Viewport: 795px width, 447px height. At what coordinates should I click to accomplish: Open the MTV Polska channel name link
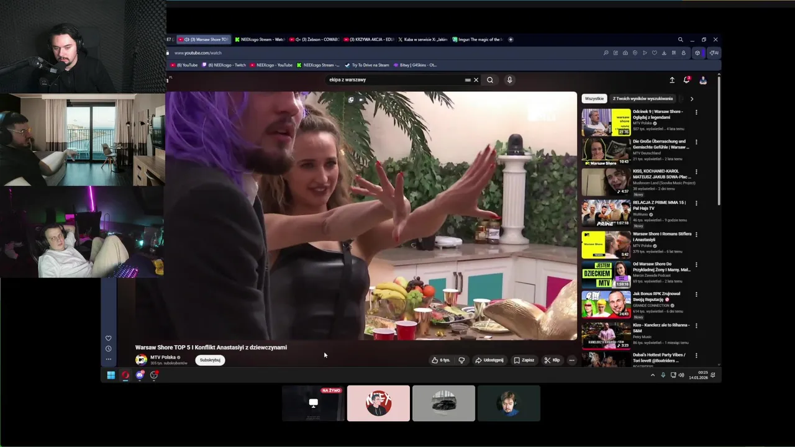(x=163, y=358)
